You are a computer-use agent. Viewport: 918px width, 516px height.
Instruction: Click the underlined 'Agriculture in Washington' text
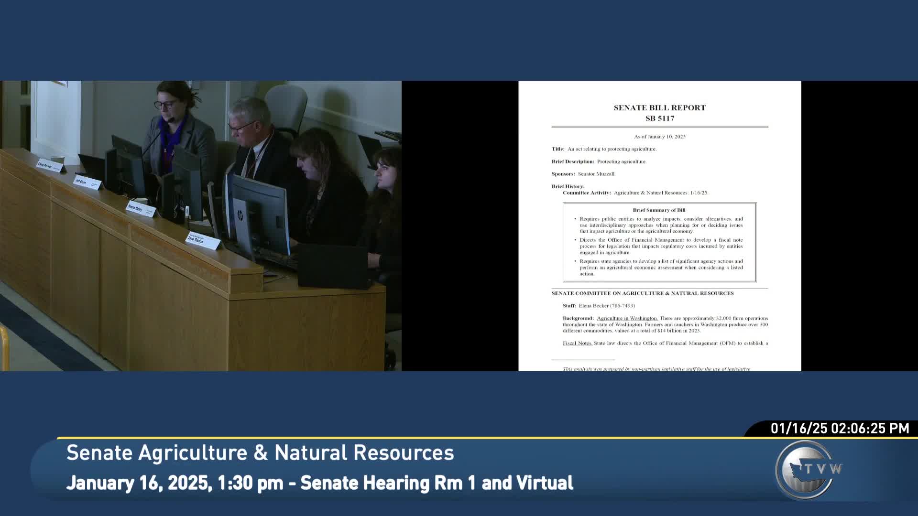pyautogui.click(x=627, y=318)
